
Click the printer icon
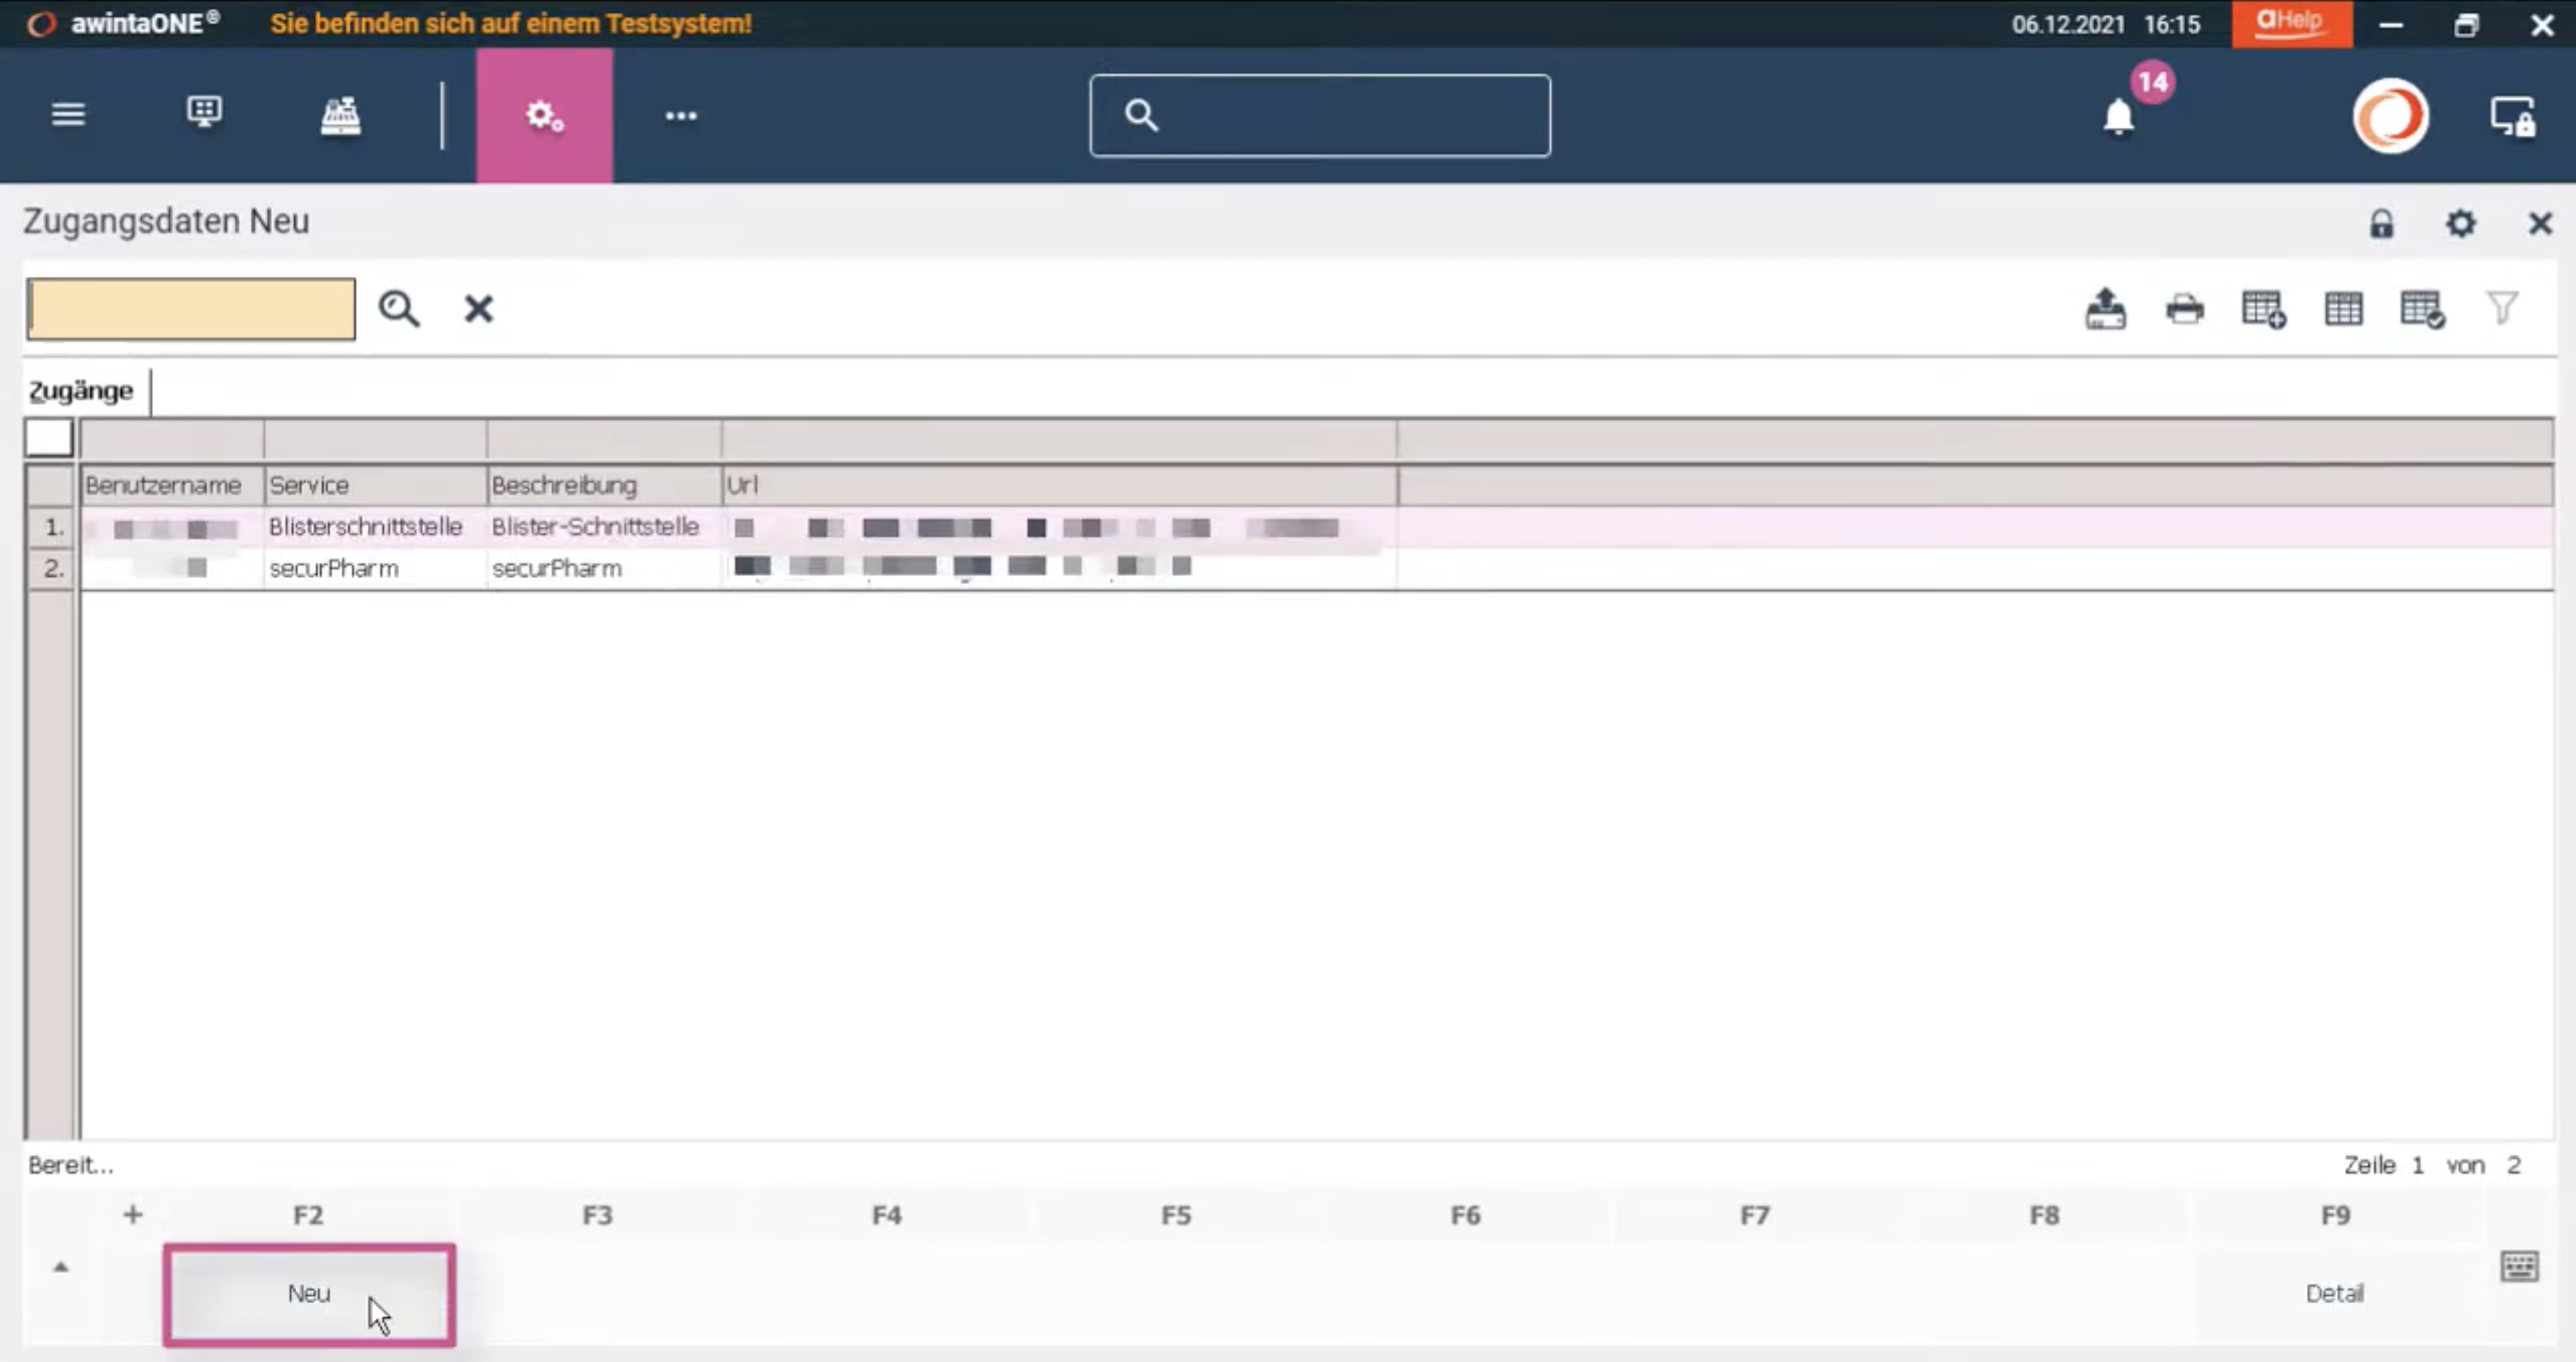[2185, 309]
